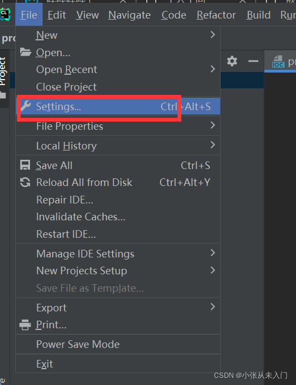Select Exit menu entry
296x385 pixels.
[x=118, y=364]
